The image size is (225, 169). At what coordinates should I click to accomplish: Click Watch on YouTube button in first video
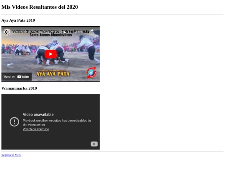point(17,77)
